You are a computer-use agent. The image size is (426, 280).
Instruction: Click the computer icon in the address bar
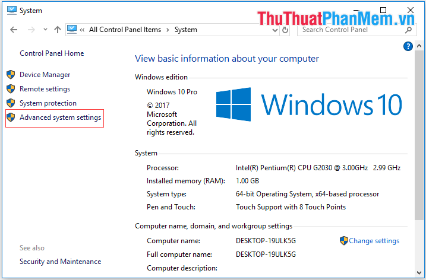(72, 29)
